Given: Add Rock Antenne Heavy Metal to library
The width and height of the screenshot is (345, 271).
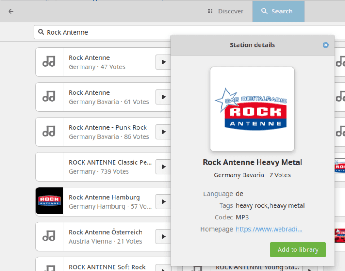Looking at the screenshot, I should (298, 249).
